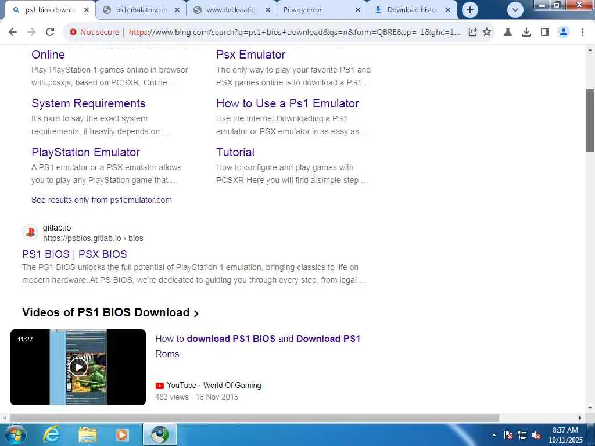Click the page scroll up arrow
The width and height of the screenshot is (595, 446).
point(590,50)
